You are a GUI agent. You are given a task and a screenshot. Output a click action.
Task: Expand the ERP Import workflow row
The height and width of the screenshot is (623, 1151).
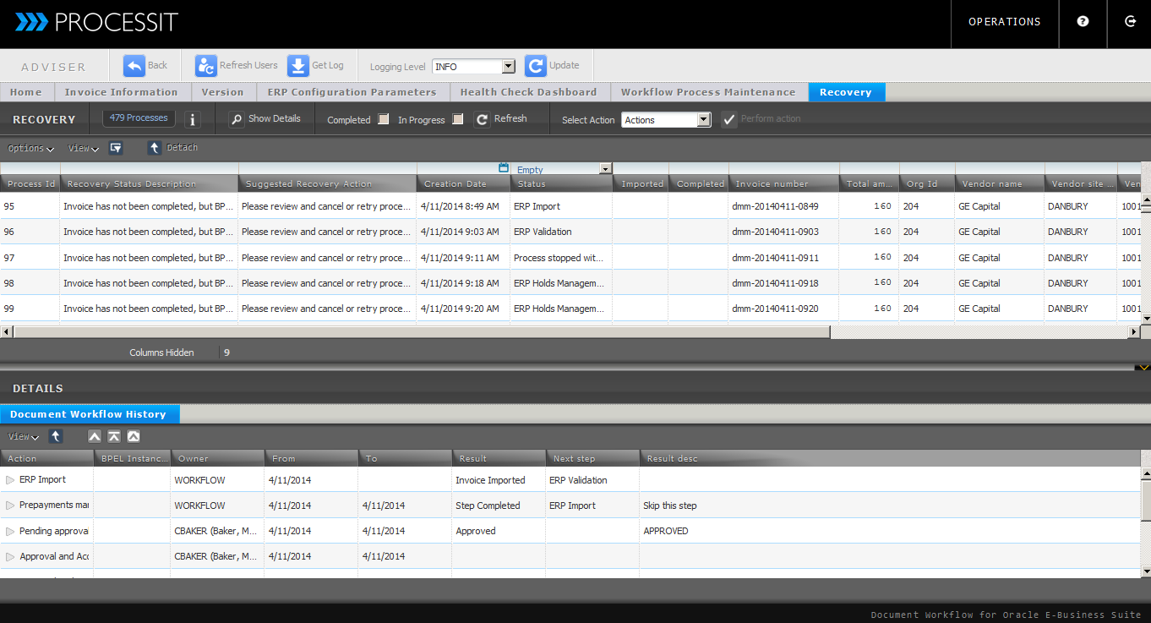coord(10,480)
